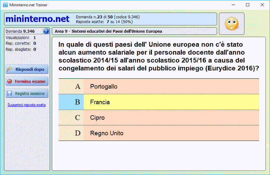Select answer D Regno Unito
Image resolution: width=270 pixels, height=175 pixels.
click(x=171, y=133)
